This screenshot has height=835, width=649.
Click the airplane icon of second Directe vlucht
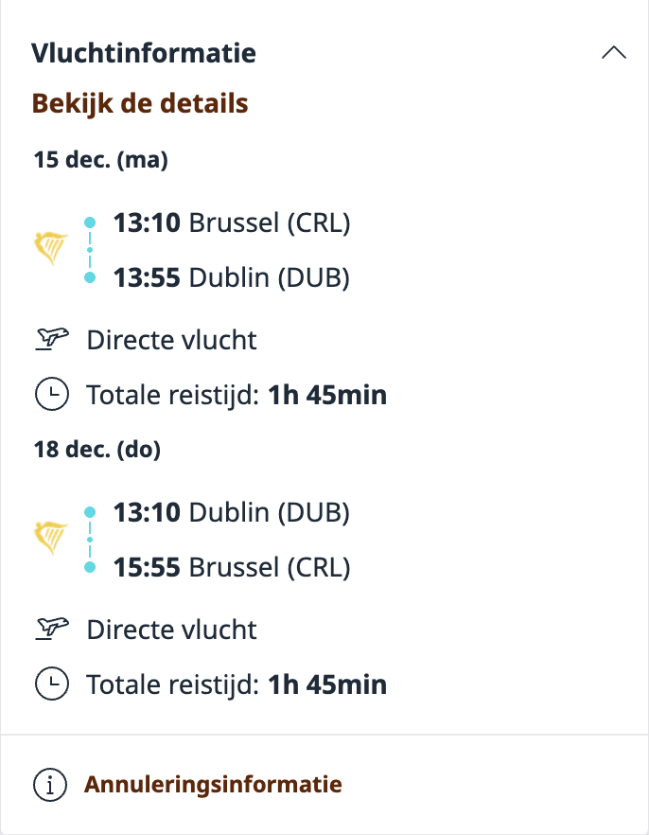point(52,629)
